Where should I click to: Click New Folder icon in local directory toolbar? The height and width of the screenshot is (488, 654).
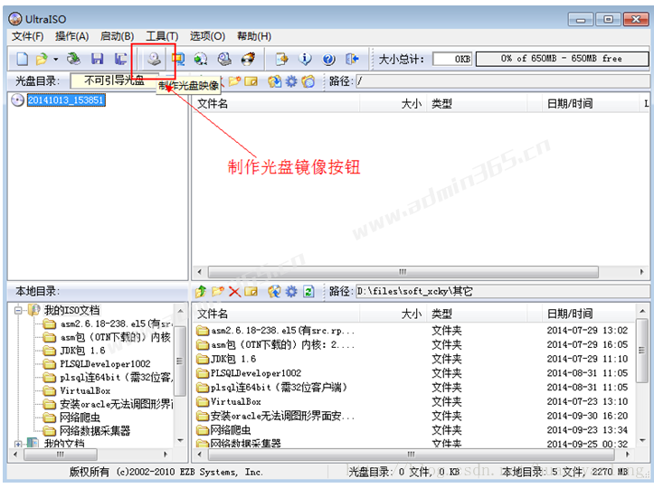[218, 291]
